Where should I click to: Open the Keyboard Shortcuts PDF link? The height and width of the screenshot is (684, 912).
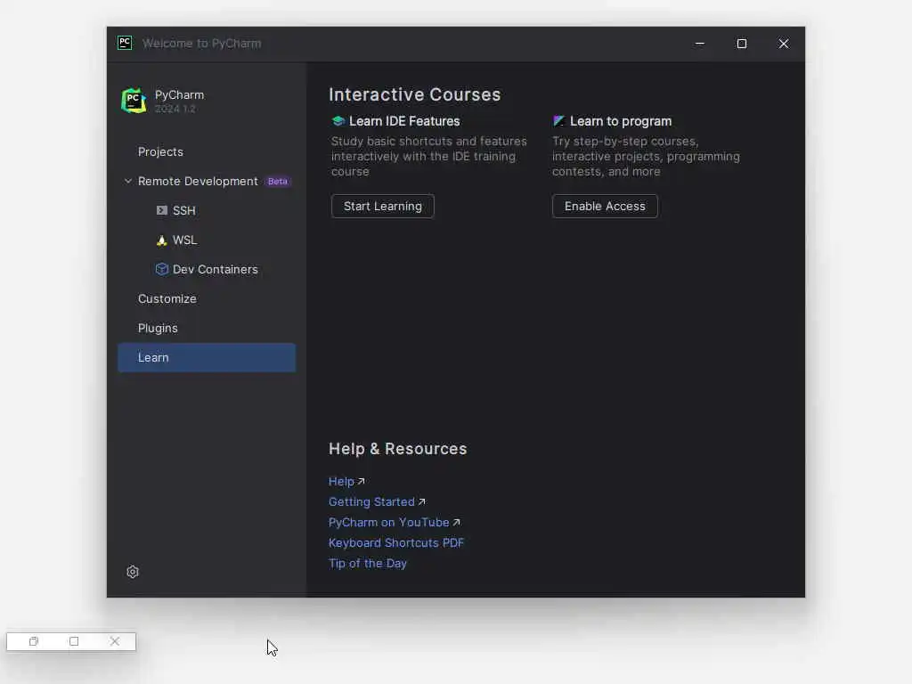396,542
